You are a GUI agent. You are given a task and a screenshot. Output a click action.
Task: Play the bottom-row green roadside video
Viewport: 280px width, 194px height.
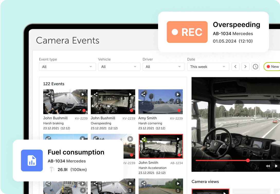[178, 183]
